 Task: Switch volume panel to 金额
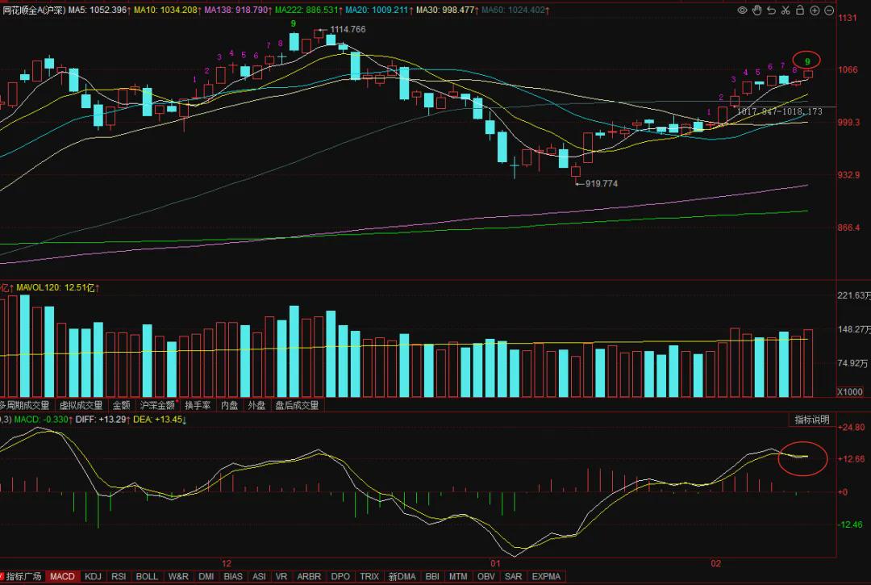pyautogui.click(x=121, y=406)
